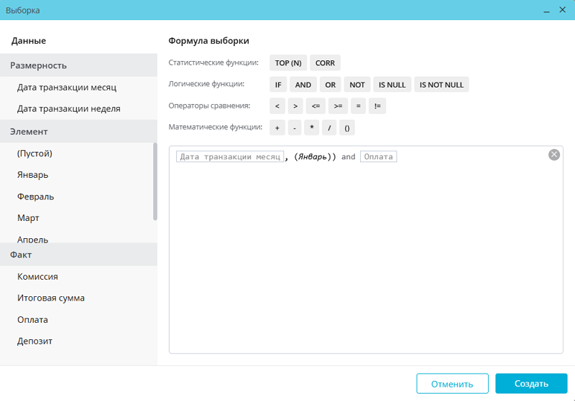
Task: Insert the AND operator
Action: click(x=303, y=85)
